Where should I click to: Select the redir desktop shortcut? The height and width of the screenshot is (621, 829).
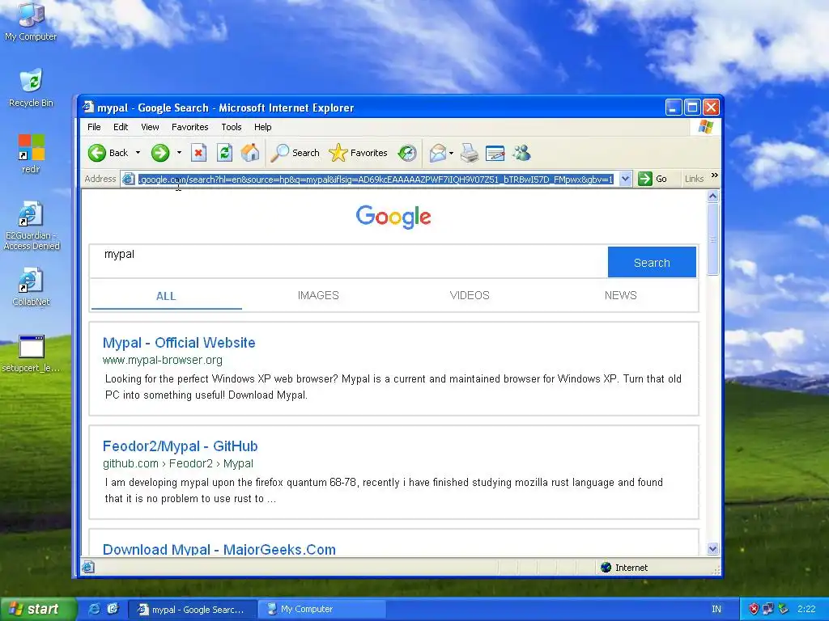point(32,154)
